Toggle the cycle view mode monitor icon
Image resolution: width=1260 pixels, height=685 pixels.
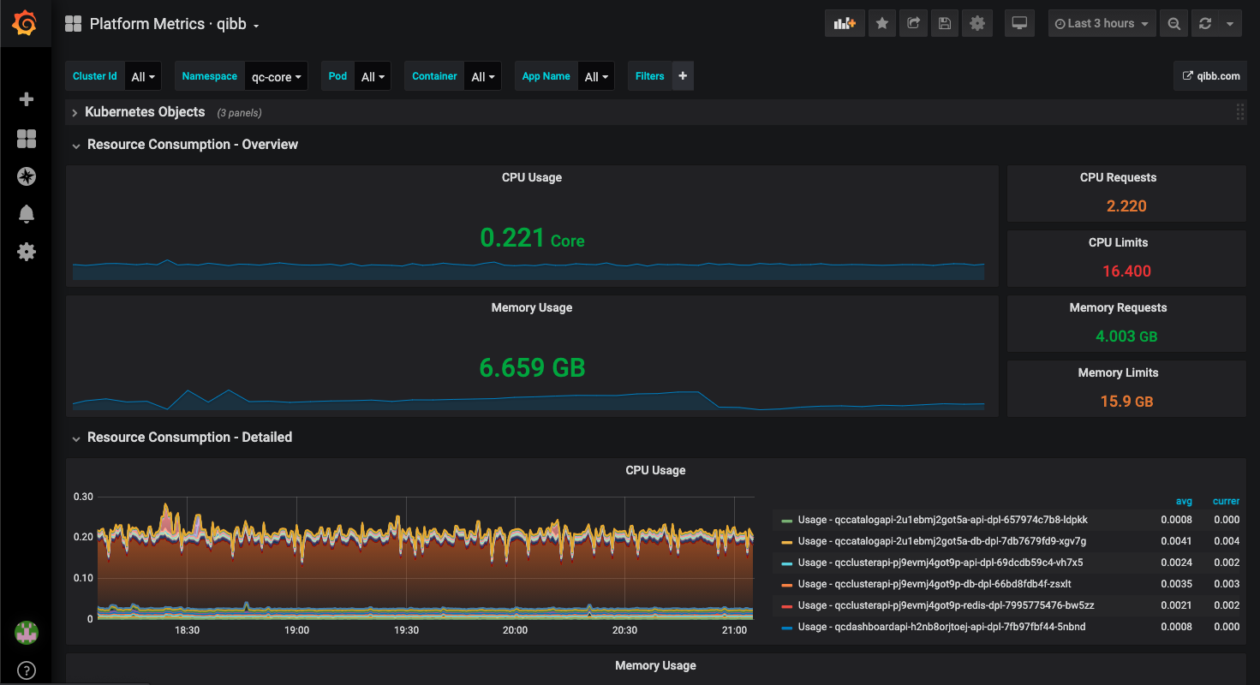click(x=1019, y=24)
